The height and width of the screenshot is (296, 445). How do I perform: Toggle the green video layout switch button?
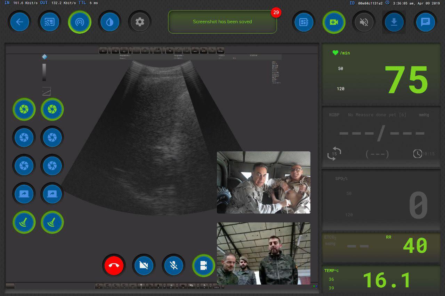204,265
